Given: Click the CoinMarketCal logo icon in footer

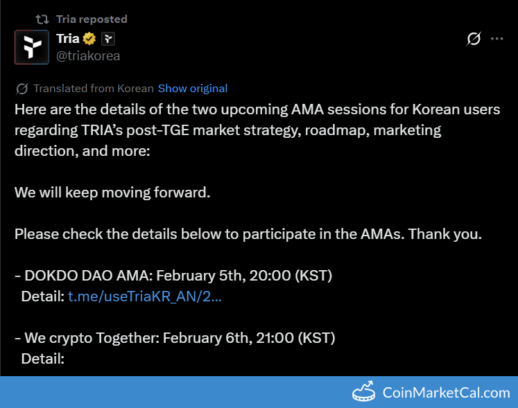Looking at the screenshot, I should (x=364, y=393).
